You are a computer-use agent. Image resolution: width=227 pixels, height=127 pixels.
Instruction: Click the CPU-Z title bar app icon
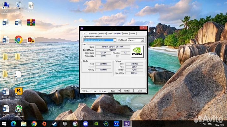tap(82, 28)
